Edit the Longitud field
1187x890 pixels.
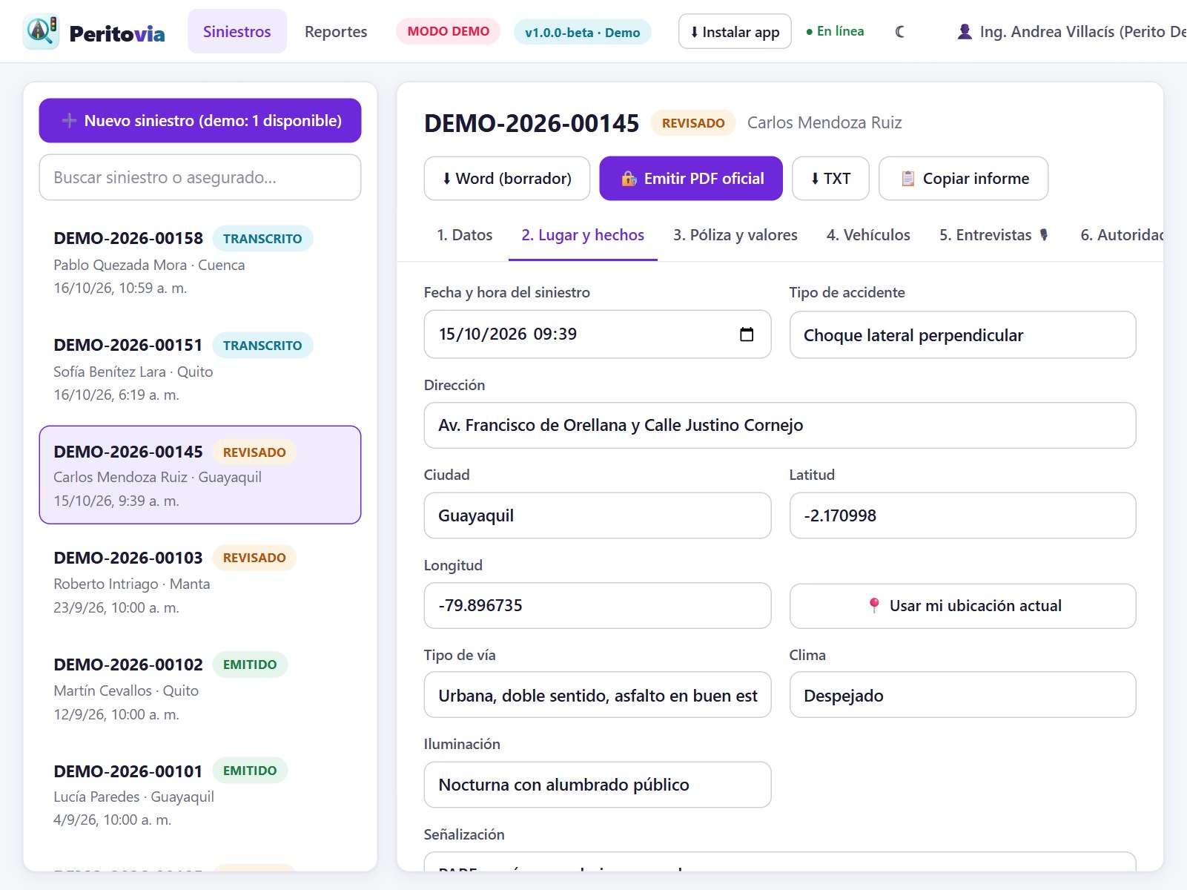pos(598,605)
